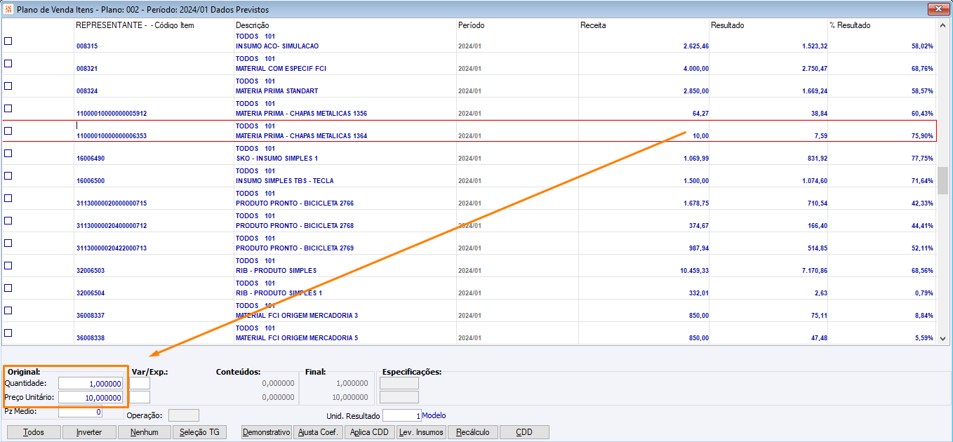
Task: Run the Recálculo button
Action: pyautogui.click(x=473, y=432)
